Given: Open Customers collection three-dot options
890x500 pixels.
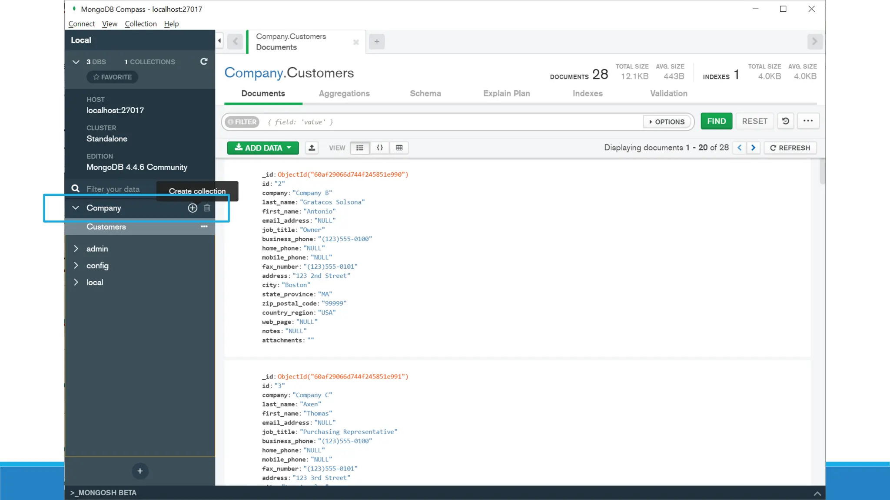Looking at the screenshot, I should tap(204, 227).
